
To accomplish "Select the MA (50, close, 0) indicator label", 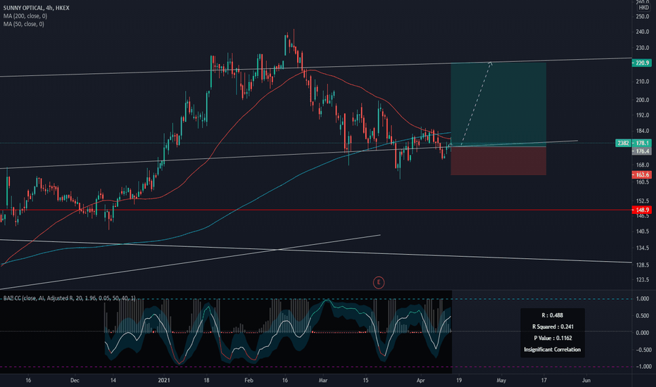I will pos(23,24).
